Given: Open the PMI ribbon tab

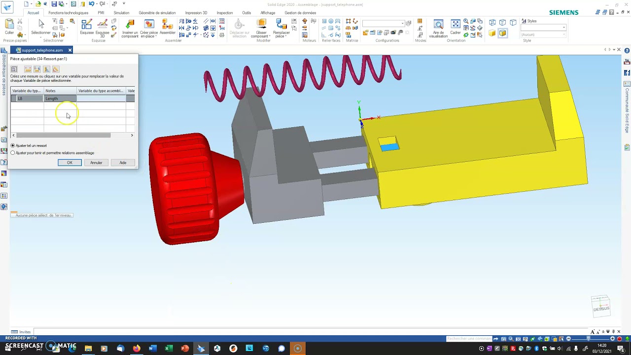Looking at the screenshot, I should click(x=101, y=13).
